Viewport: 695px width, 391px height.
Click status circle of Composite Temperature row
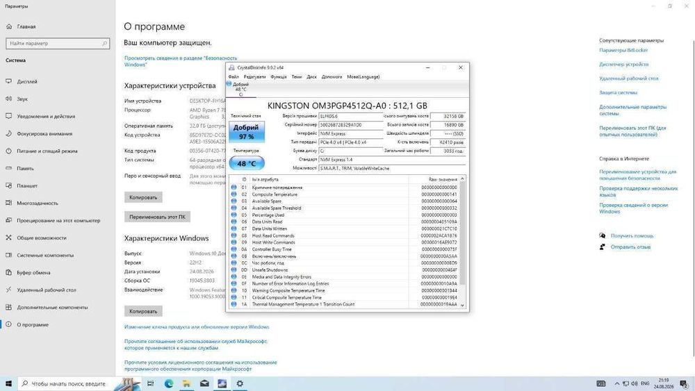point(234,194)
